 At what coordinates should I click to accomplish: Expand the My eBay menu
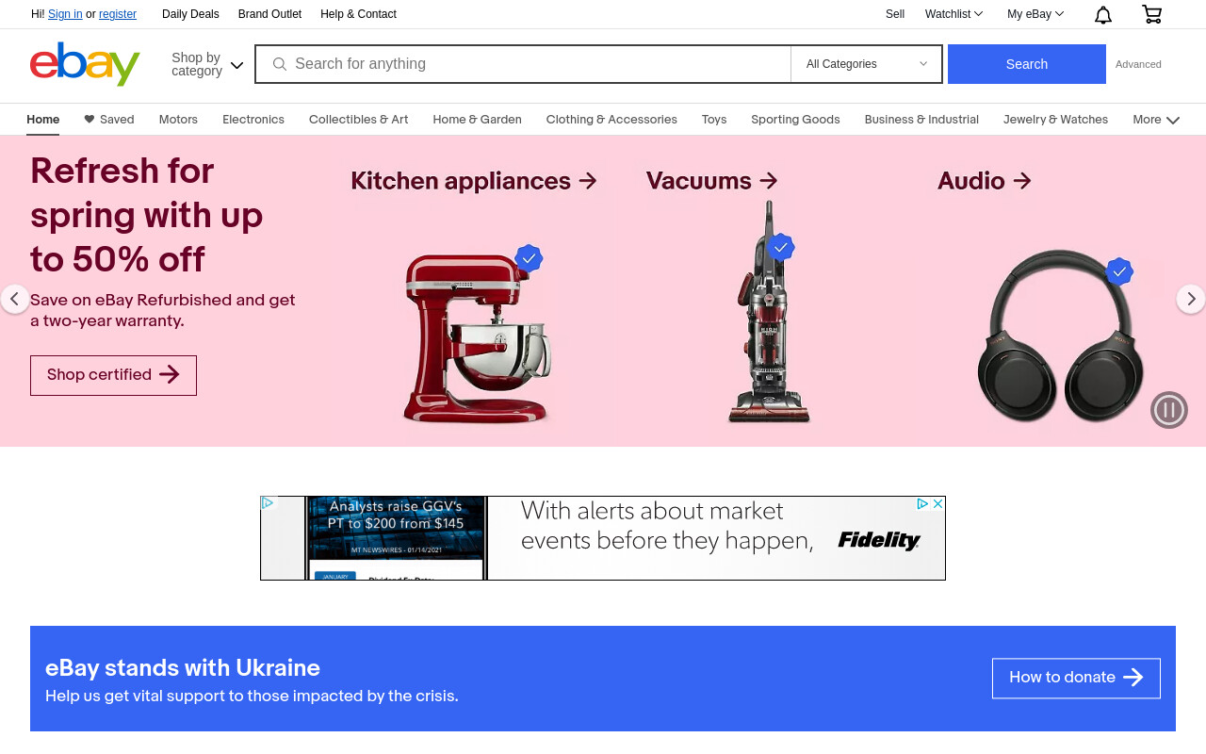[1035, 14]
